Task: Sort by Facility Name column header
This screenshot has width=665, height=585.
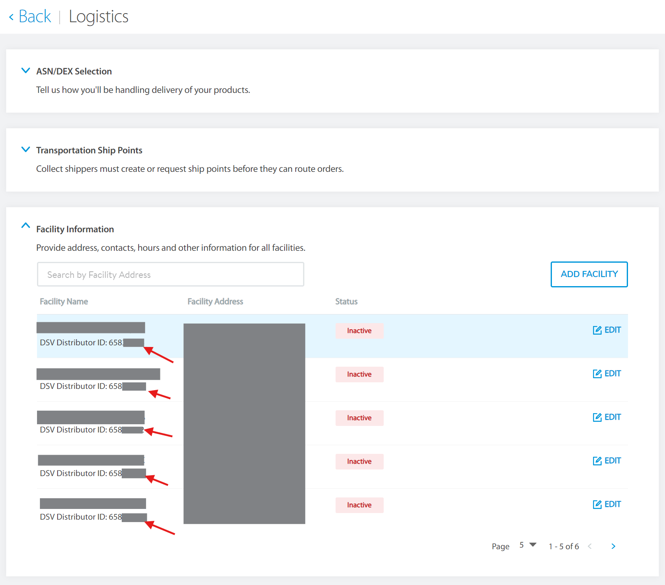Action: (x=64, y=302)
